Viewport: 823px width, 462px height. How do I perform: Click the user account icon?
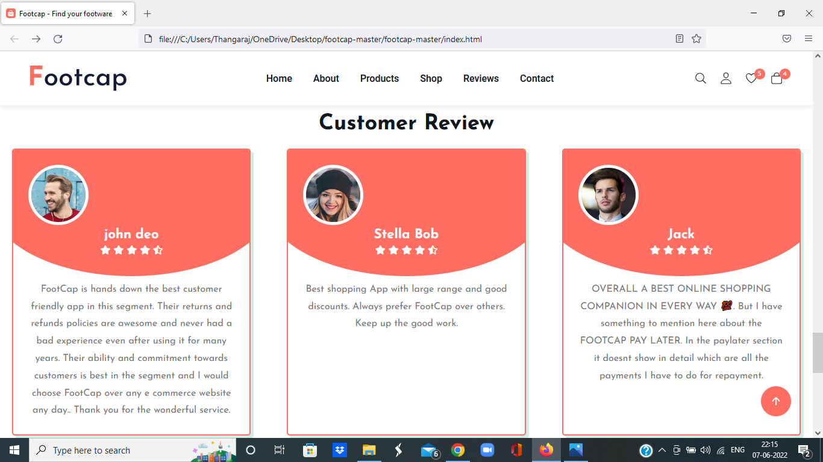725,78
